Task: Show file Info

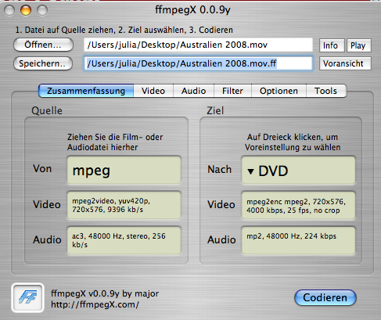Action: tap(332, 45)
